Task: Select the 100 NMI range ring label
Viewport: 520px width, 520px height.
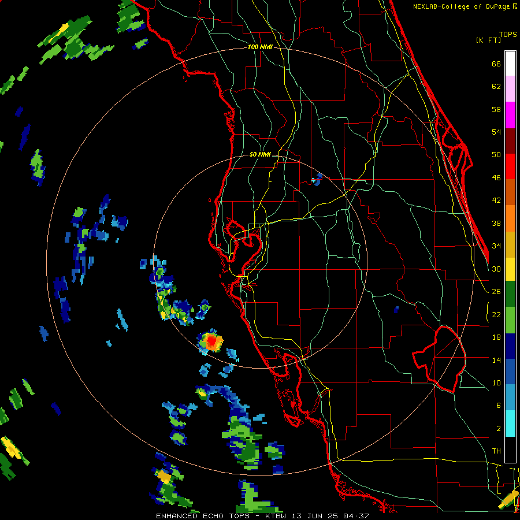Action: coord(260,47)
